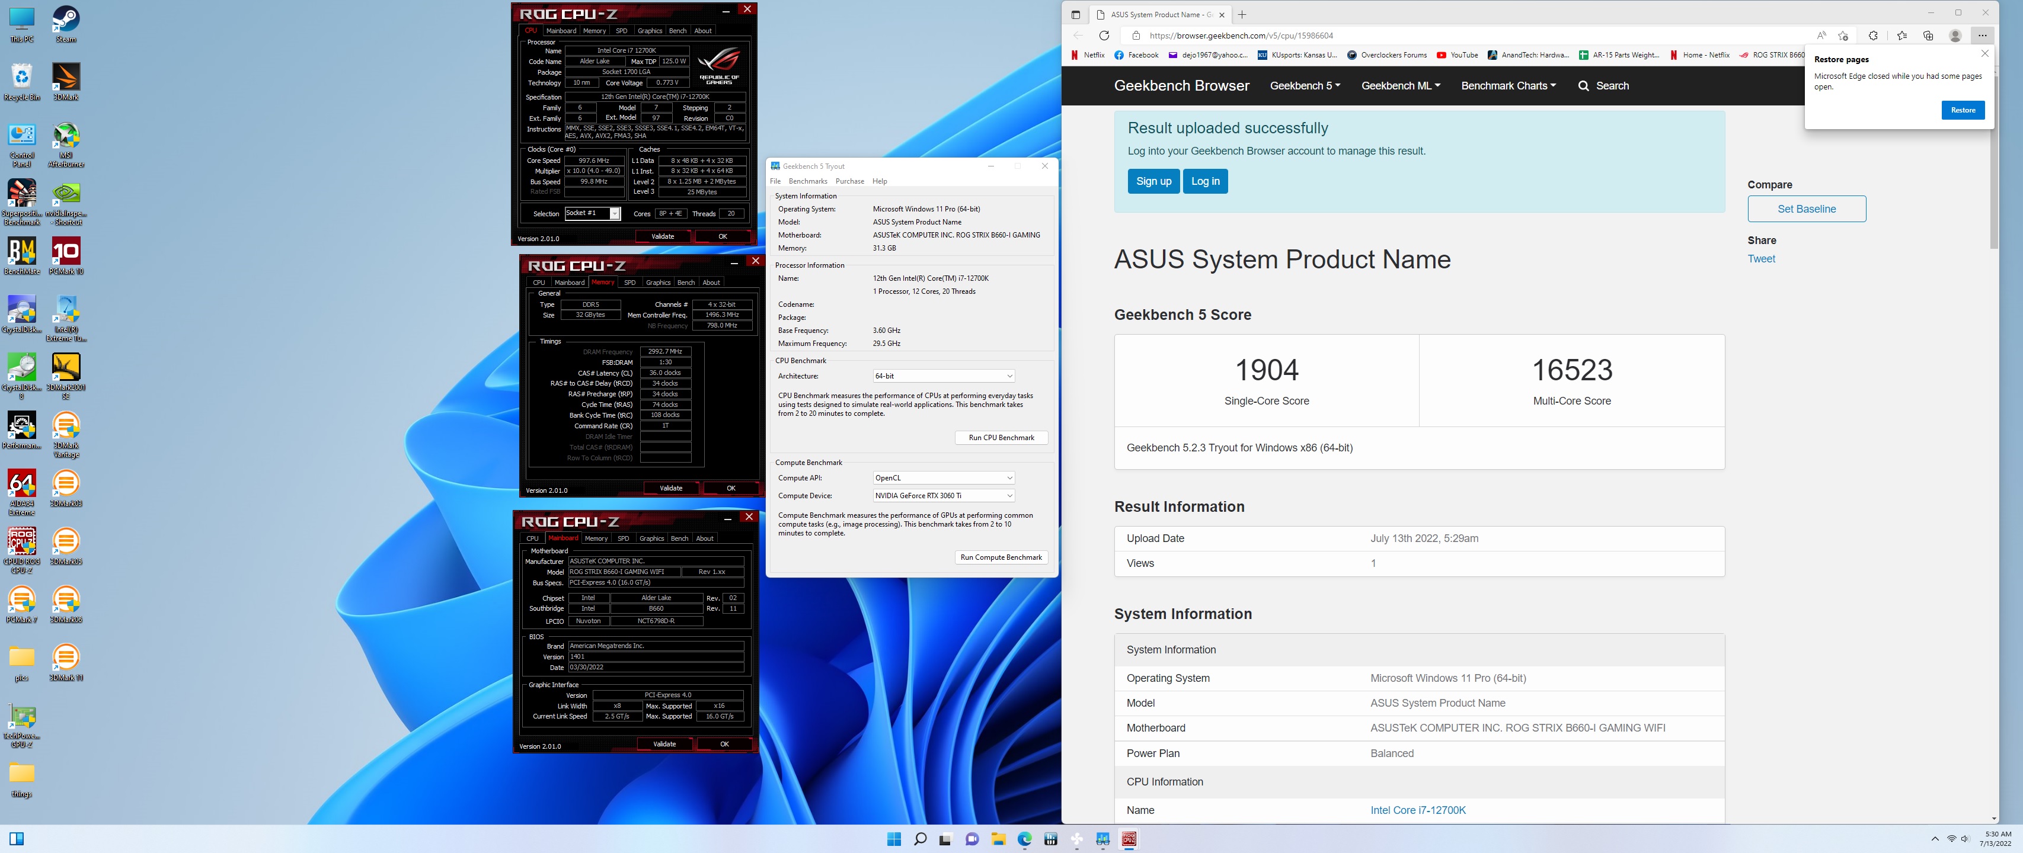
Task: Open the Intel Core i7-12700K link
Action: point(1417,810)
